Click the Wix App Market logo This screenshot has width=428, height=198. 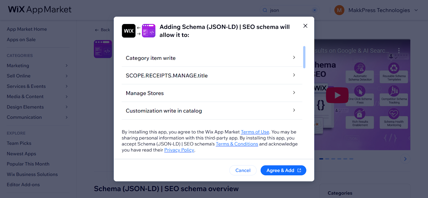pos(40,10)
